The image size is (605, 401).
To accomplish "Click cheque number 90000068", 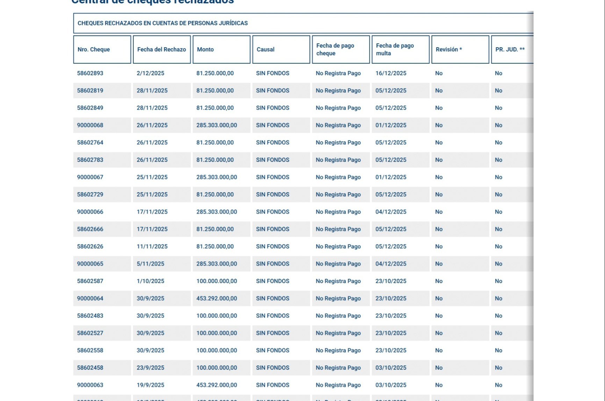I will [x=90, y=125].
